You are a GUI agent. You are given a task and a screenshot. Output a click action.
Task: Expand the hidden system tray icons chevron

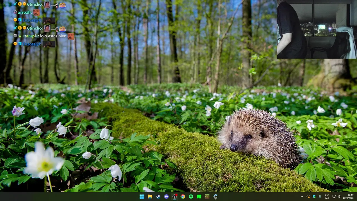[x=302, y=197]
